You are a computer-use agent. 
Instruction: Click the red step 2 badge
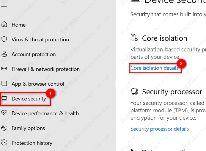(181, 63)
